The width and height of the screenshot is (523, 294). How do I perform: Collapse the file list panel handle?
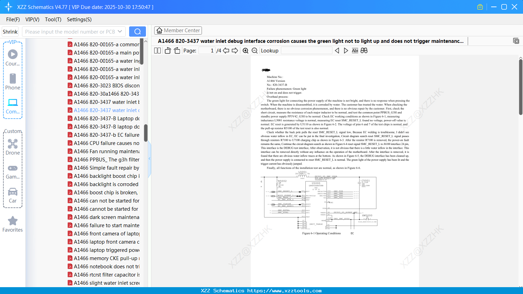(x=149, y=159)
